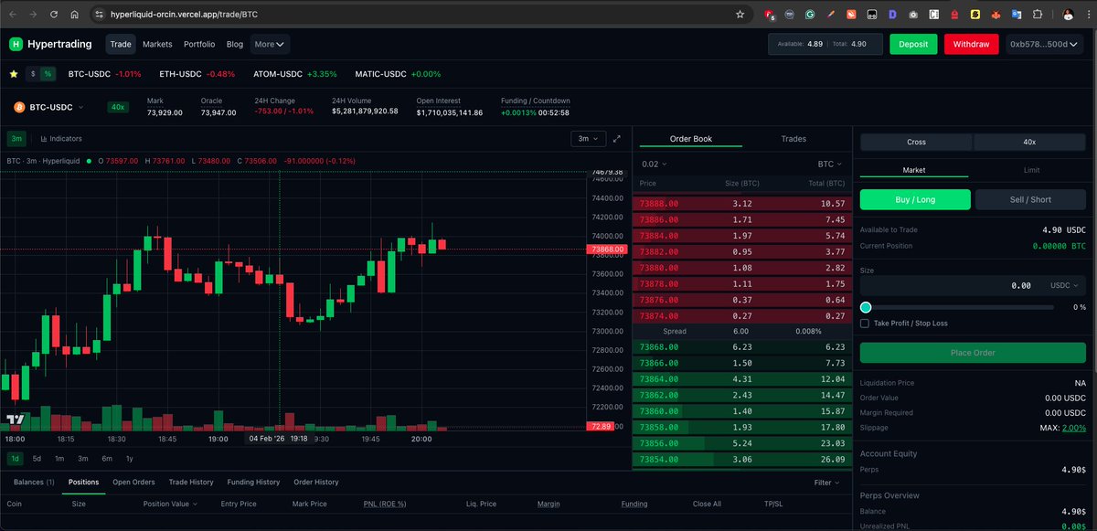Open the 3m interval dropdown at chart right

[587, 139]
